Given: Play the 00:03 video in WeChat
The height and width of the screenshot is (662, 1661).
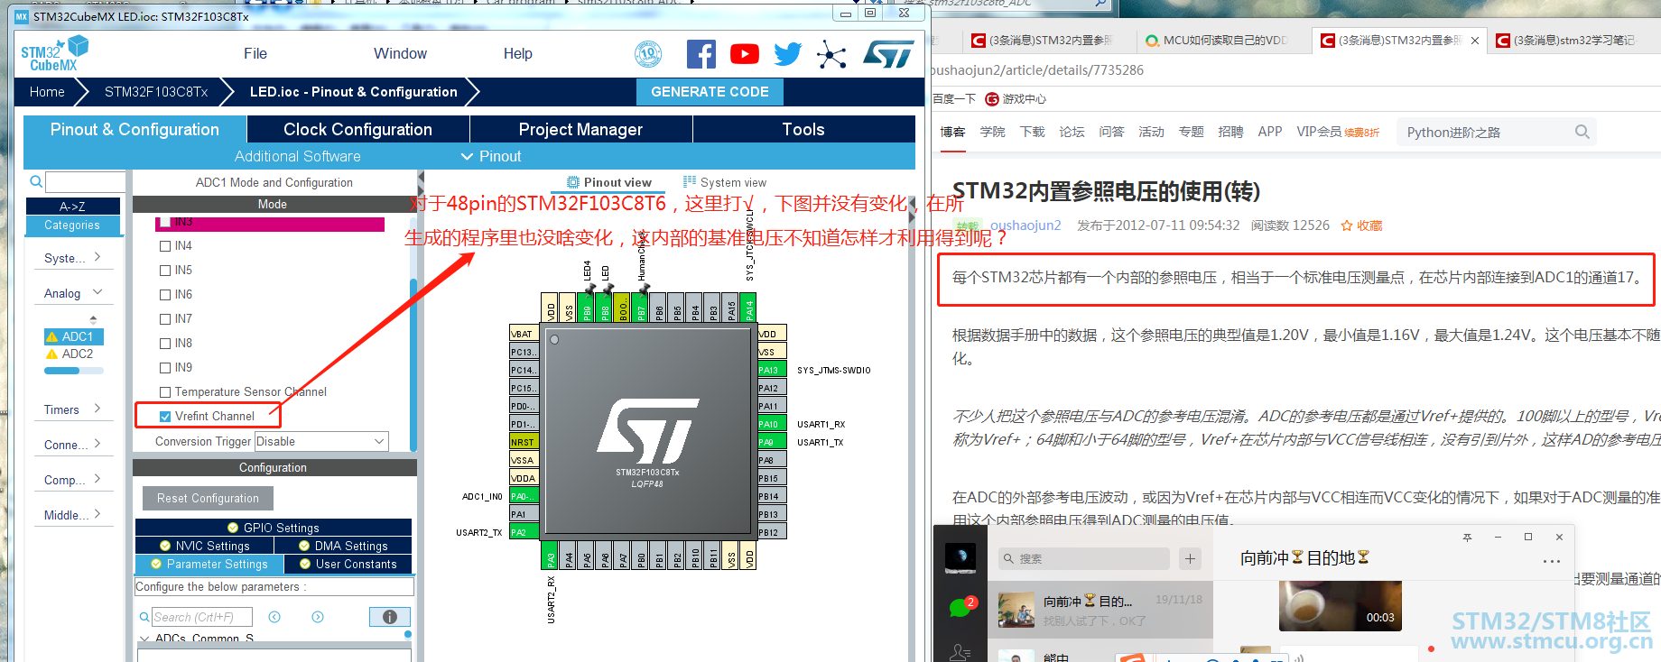Looking at the screenshot, I should pos(1341,605).
